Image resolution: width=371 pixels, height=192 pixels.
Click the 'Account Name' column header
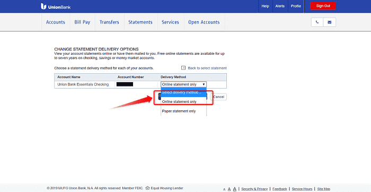coord(69,77)
